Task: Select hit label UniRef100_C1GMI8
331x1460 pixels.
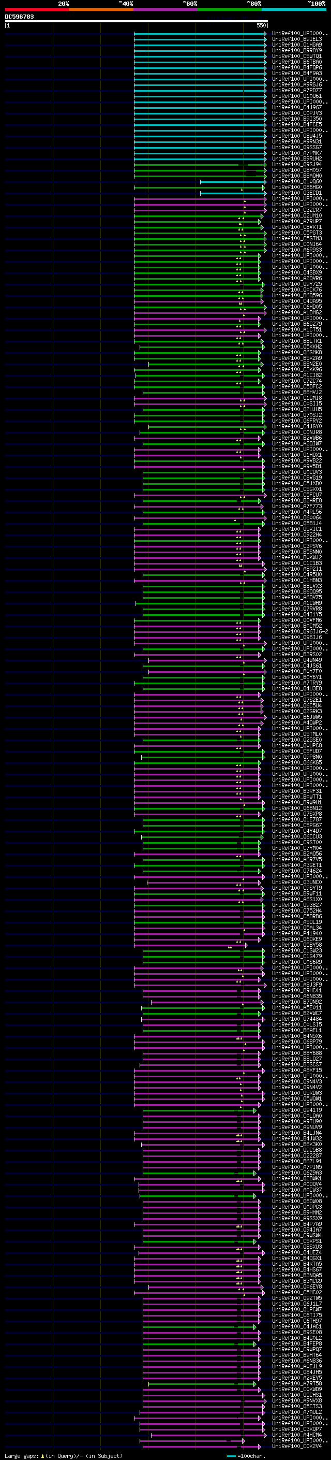Action: [297, 398]
